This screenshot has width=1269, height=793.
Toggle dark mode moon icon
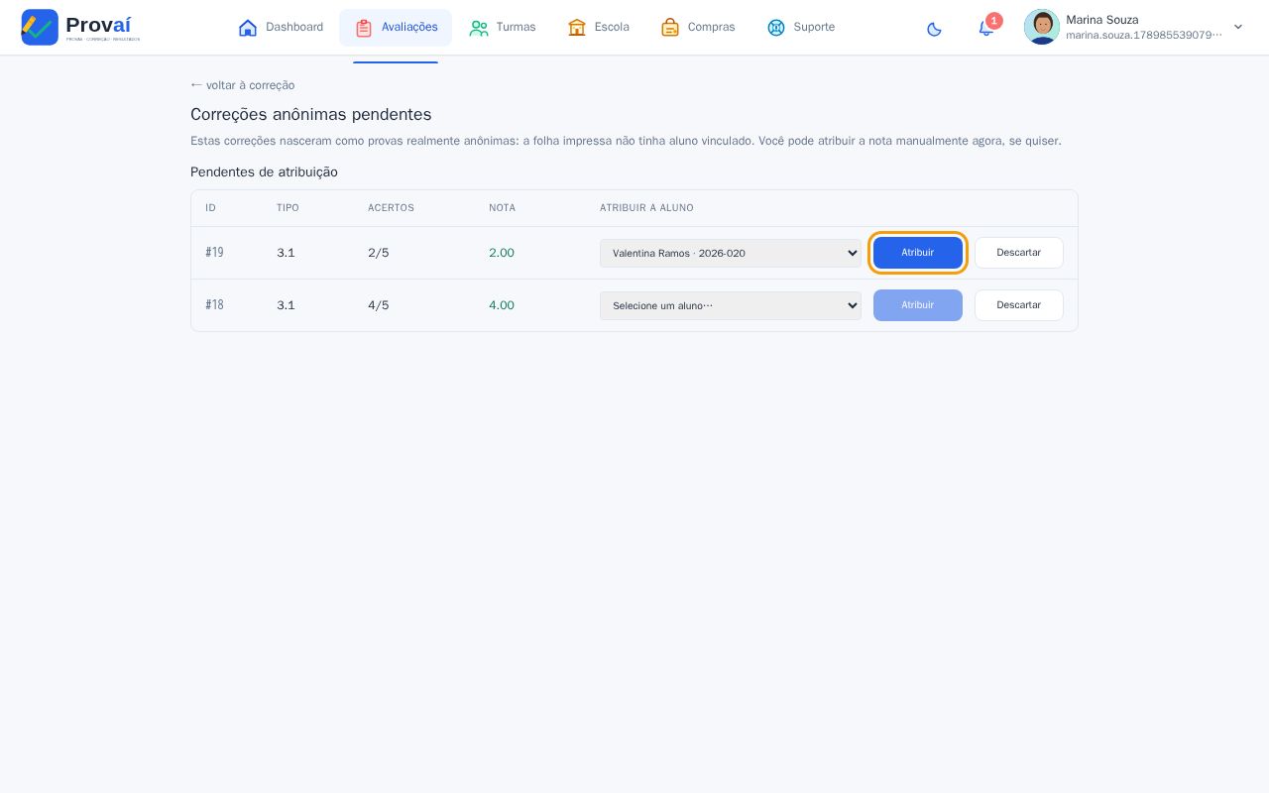[x=934, y=29]
